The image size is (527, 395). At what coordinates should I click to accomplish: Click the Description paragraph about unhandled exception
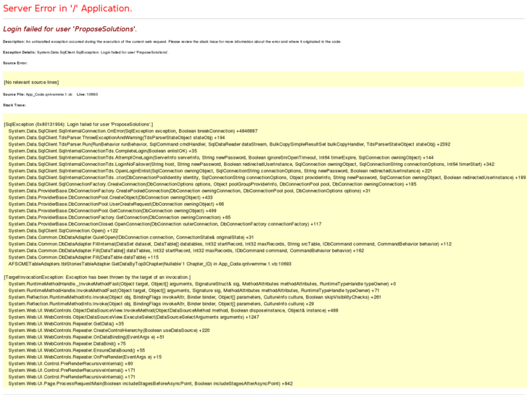point(172,42)
